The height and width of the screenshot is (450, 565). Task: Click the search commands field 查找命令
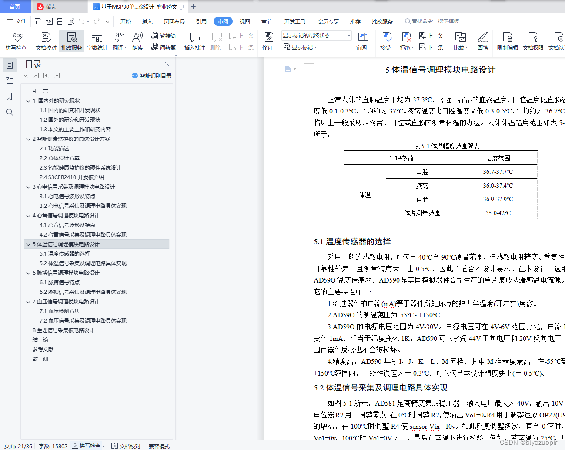pyautogui.click(x=432, y=21)
